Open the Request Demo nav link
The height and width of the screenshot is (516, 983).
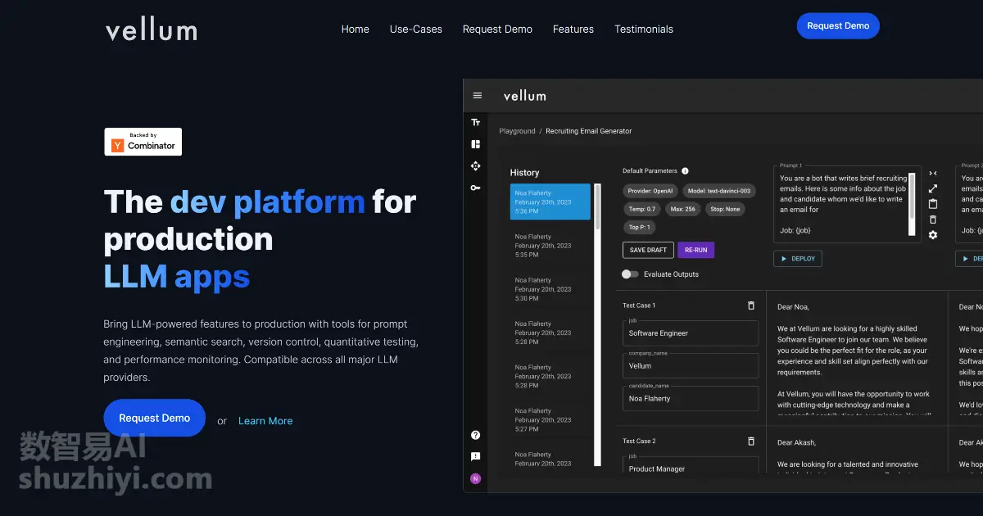(497, 29)
